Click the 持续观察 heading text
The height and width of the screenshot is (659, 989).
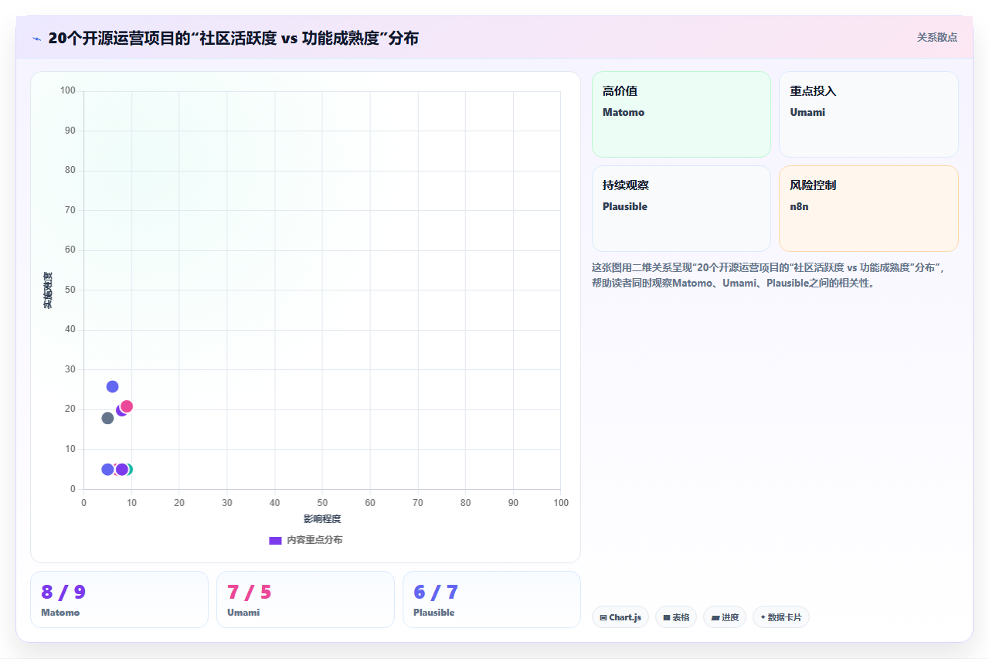tap(626, 185)
